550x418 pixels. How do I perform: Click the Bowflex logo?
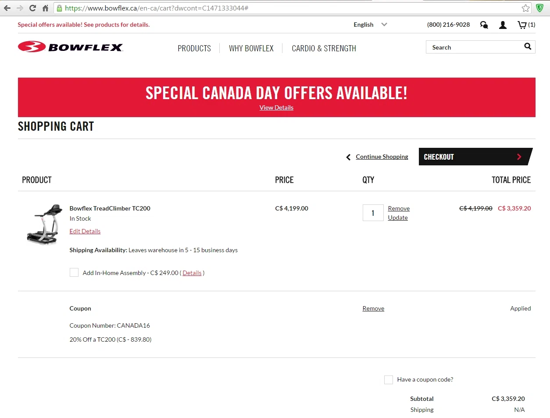click(x=71, y=47)
